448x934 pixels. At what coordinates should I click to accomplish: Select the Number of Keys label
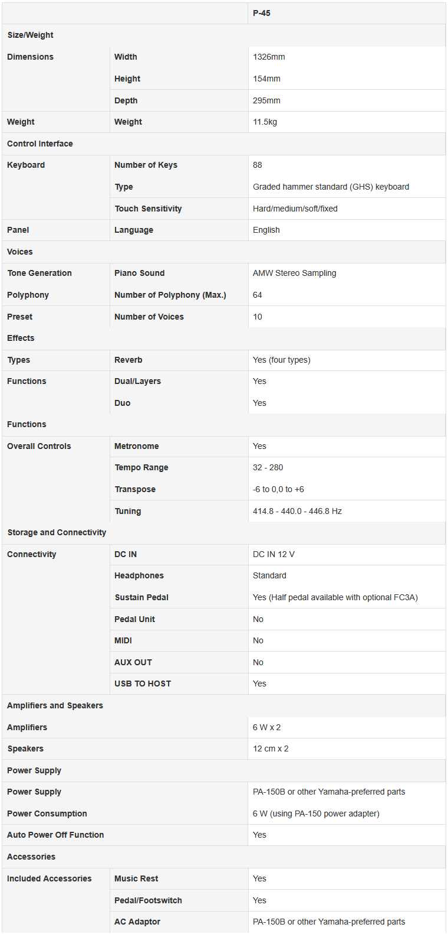coord(146,165)
